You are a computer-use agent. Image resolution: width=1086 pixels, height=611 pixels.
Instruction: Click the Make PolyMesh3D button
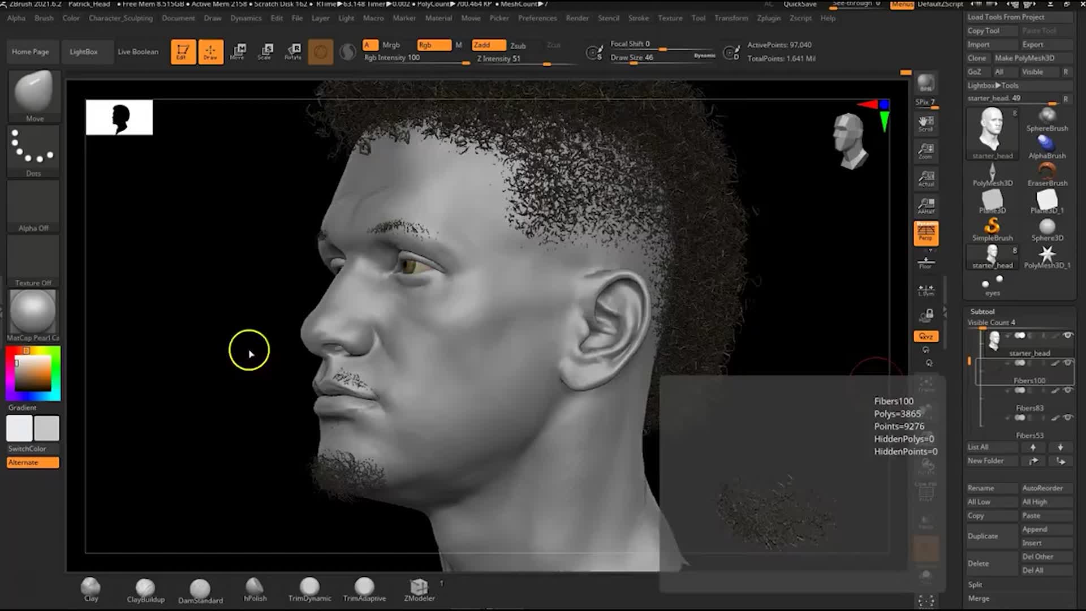point(1033,58)
